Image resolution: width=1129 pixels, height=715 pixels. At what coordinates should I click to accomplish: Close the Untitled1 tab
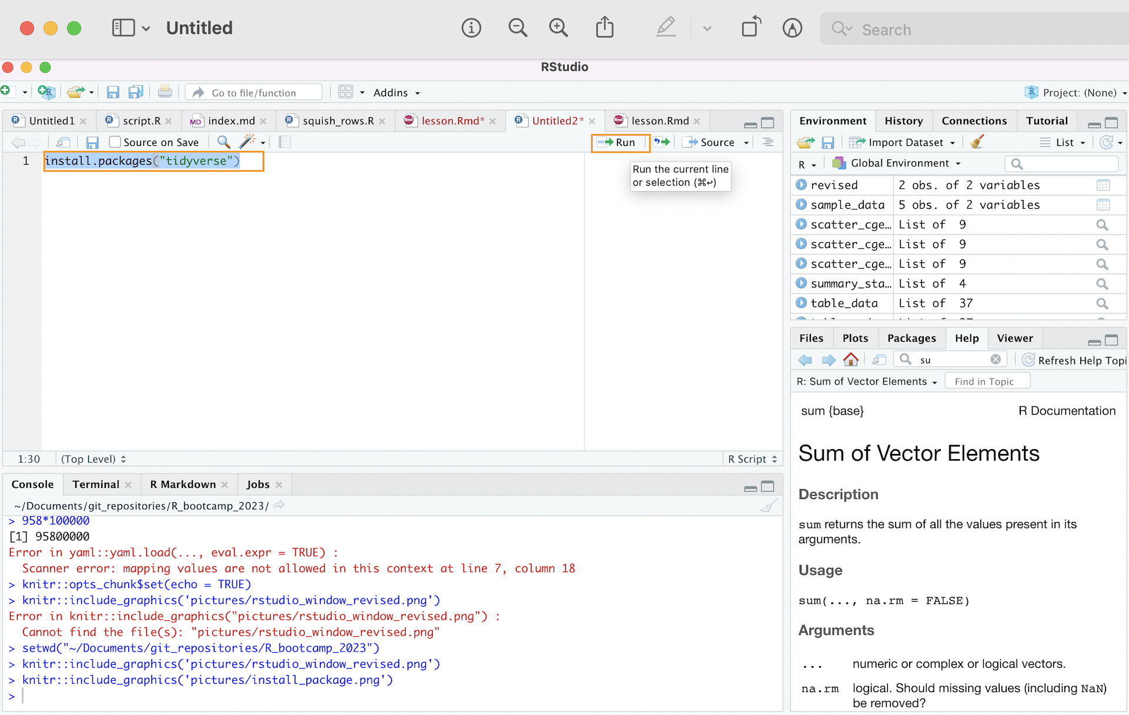(x=83, y=121)
